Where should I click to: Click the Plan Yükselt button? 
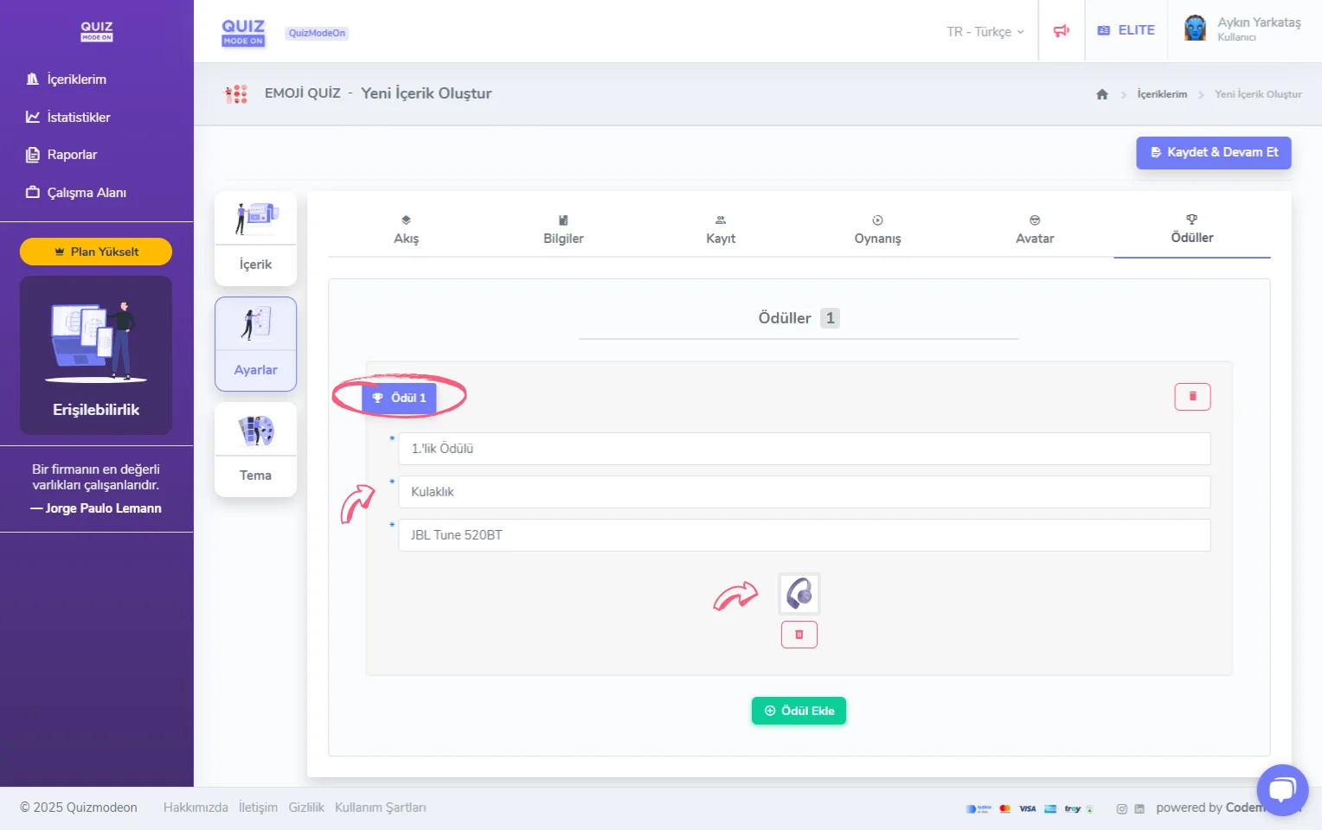point(96,252)
